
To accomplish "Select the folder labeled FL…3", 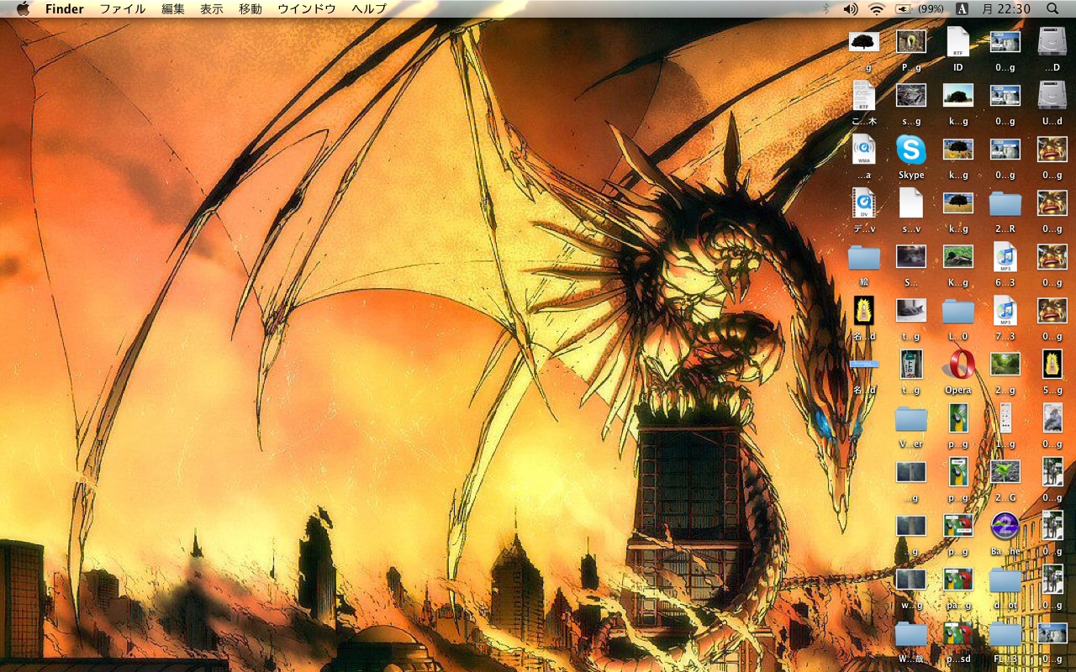I will click(1005, 633).
